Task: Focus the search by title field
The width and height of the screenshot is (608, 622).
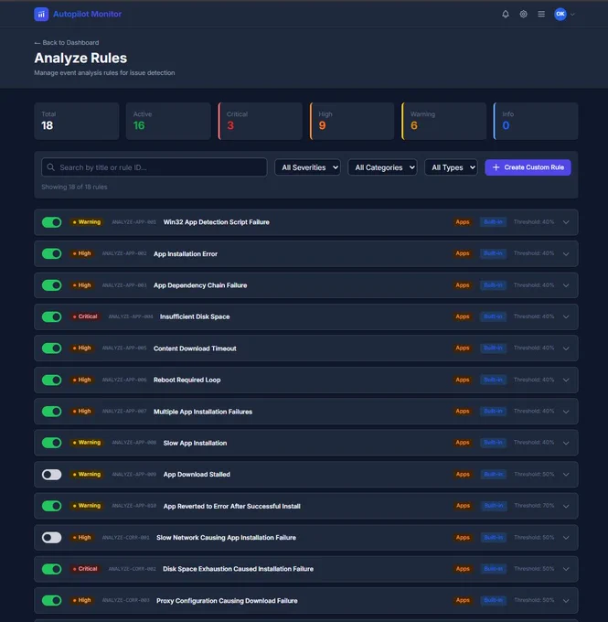Action: pos(154,167)
